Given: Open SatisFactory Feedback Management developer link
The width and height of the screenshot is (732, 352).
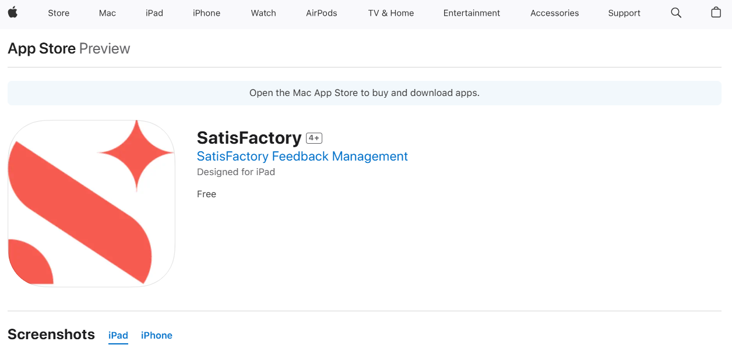Looking at the screenshot, I should point(302,157).
